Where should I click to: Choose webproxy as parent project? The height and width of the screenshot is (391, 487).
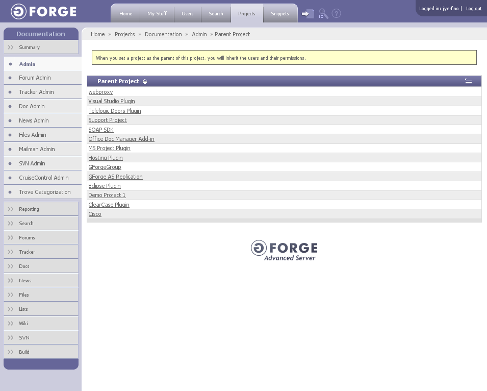click(x=100, y=92)
